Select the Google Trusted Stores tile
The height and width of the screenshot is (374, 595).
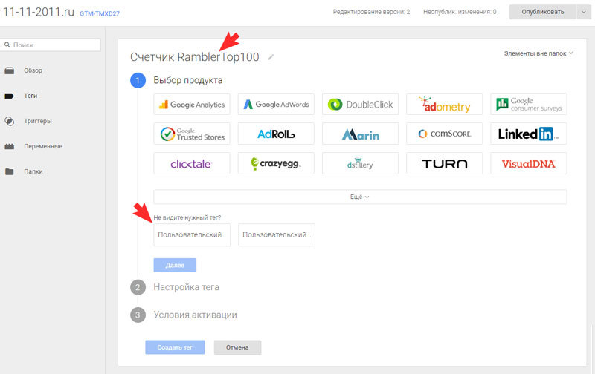point(192,134)
